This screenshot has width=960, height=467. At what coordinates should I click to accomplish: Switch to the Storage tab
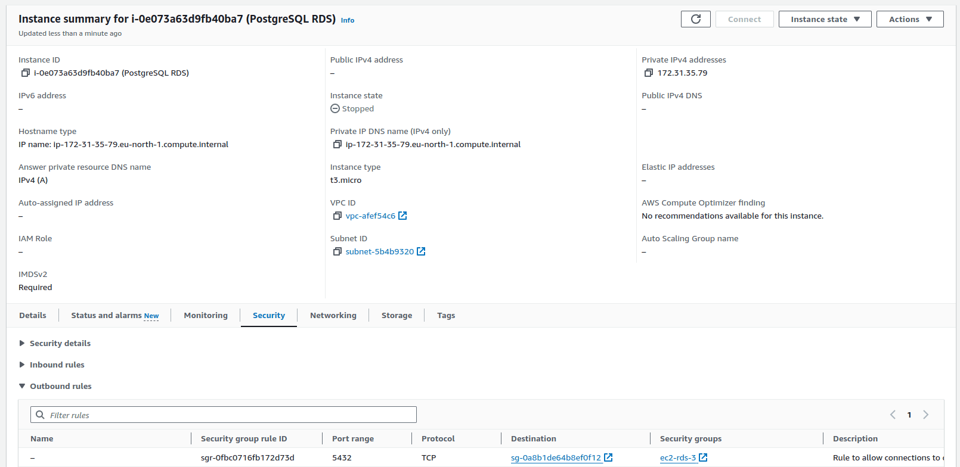[x=397, y=315]
